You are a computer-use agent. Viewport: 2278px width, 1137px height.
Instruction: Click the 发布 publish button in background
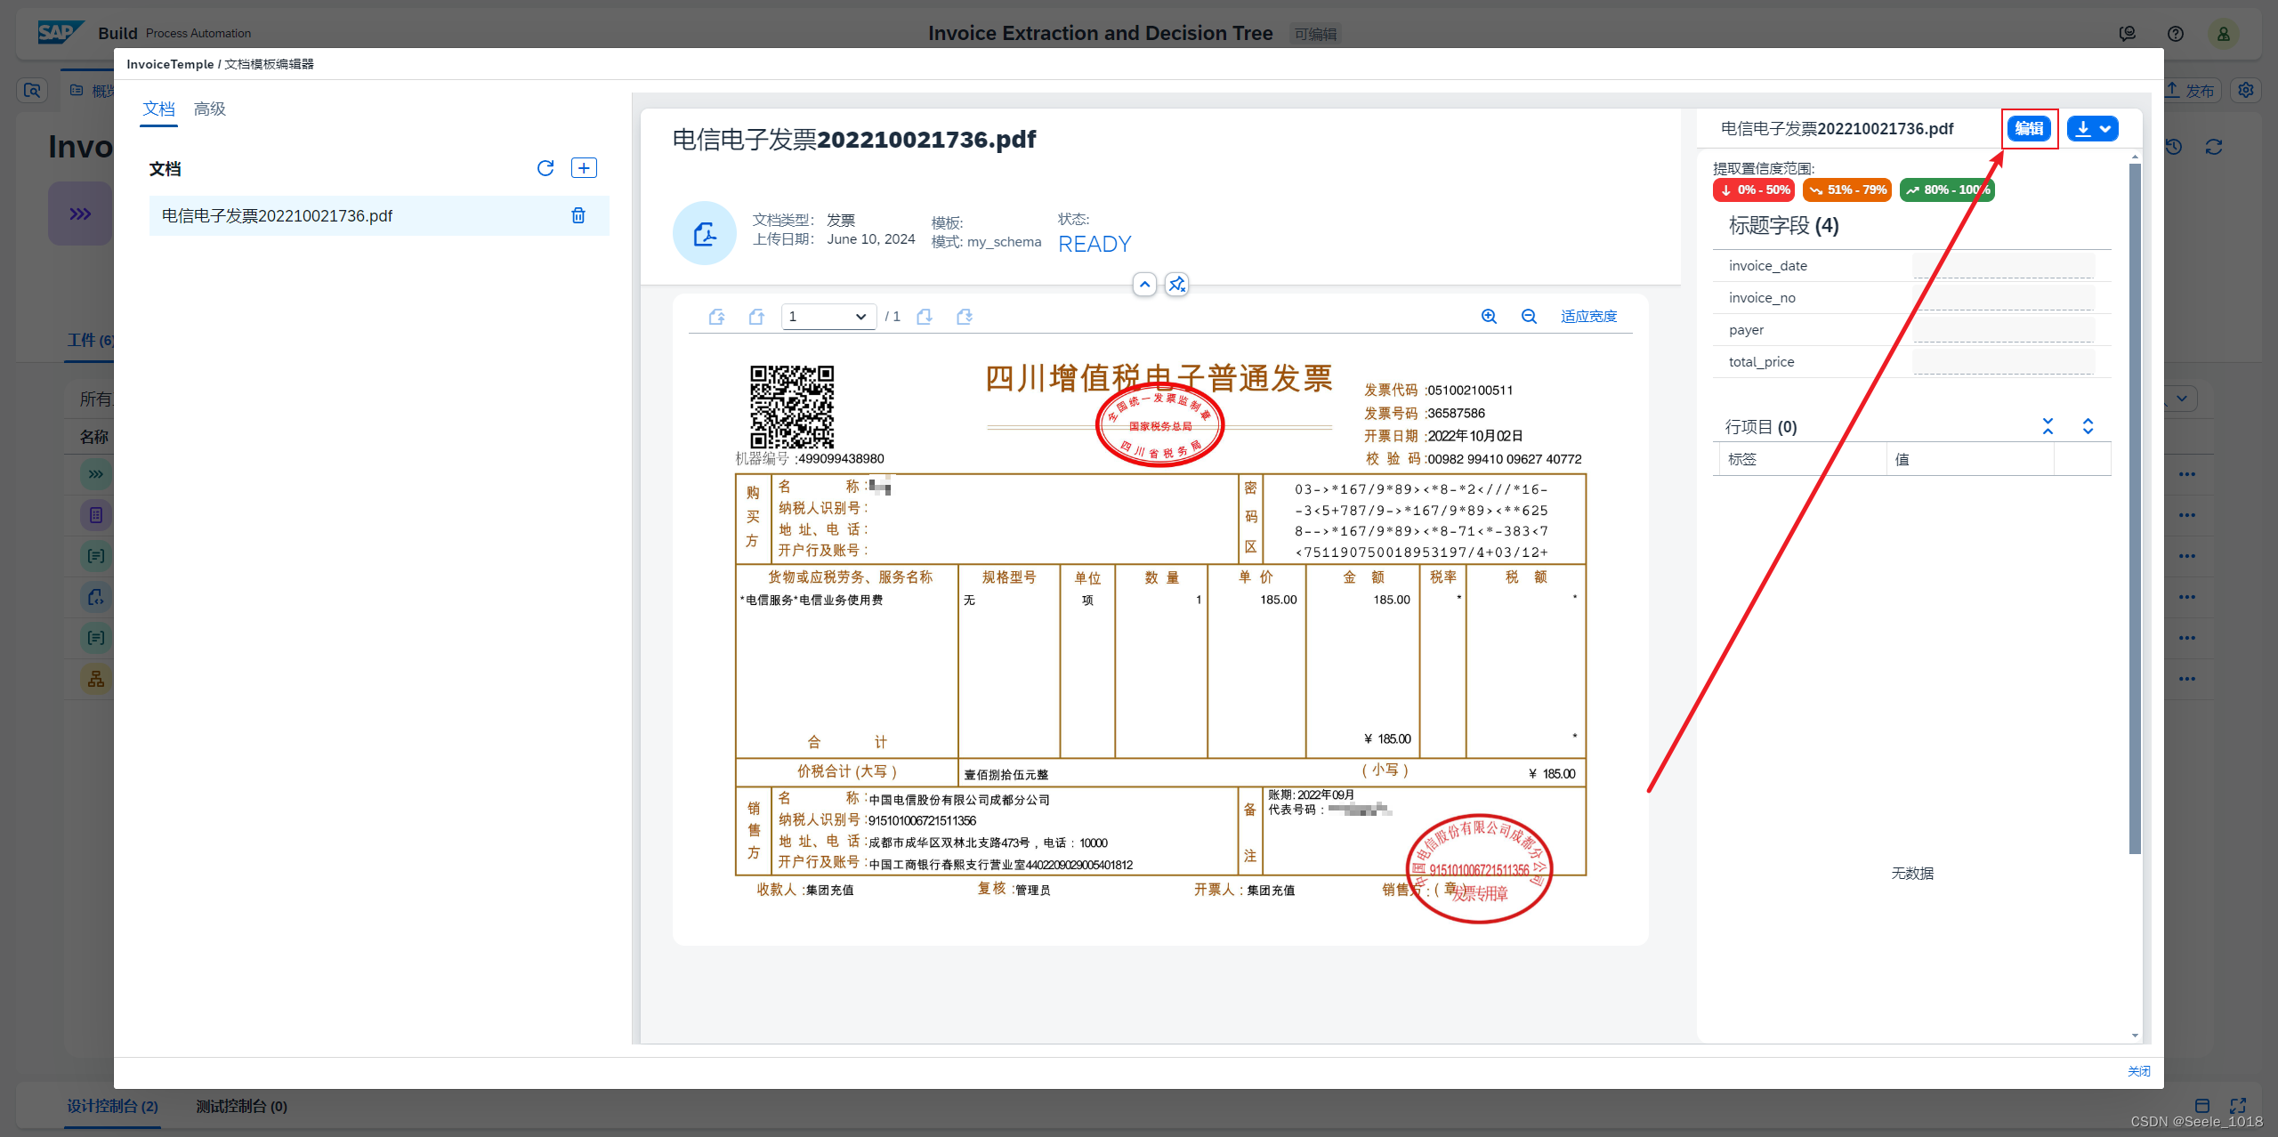2192,91
